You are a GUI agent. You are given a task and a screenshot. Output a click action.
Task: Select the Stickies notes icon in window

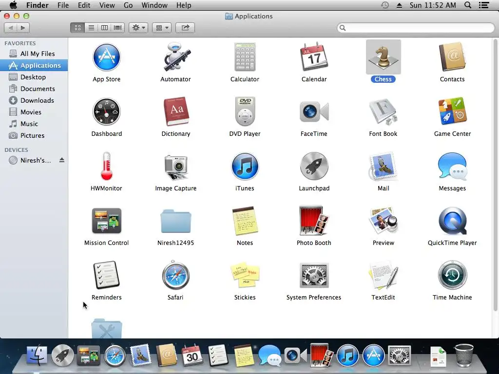(245, 276)
